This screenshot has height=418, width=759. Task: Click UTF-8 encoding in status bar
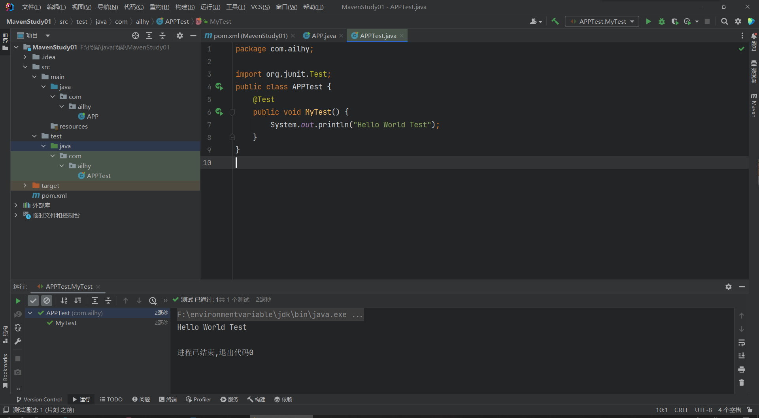click(703, 410)
